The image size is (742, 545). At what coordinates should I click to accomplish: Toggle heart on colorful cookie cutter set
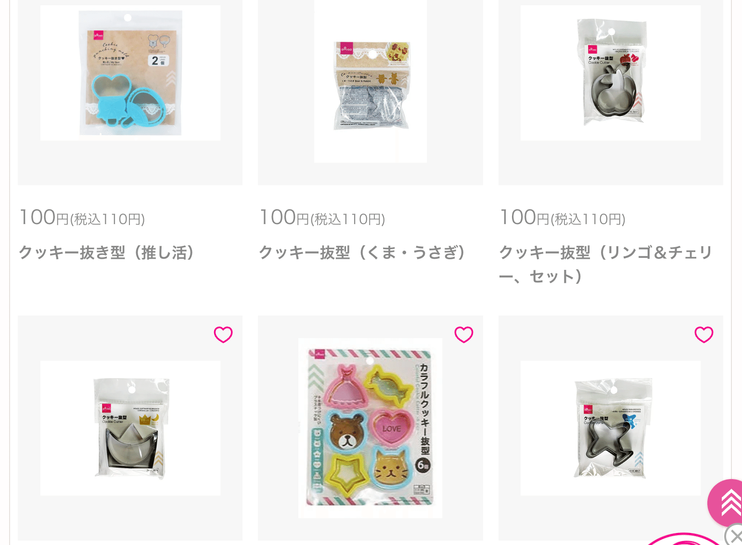[x=464, y=334]
